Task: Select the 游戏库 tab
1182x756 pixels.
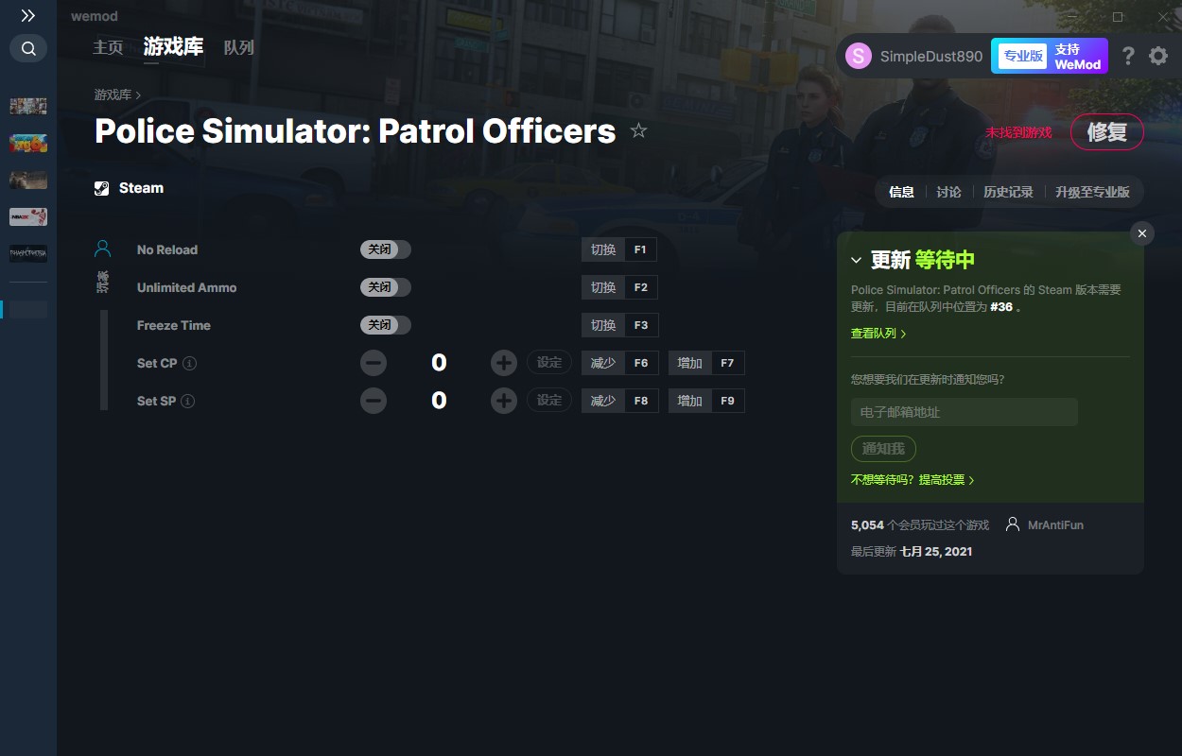Action: coord(173,47)
